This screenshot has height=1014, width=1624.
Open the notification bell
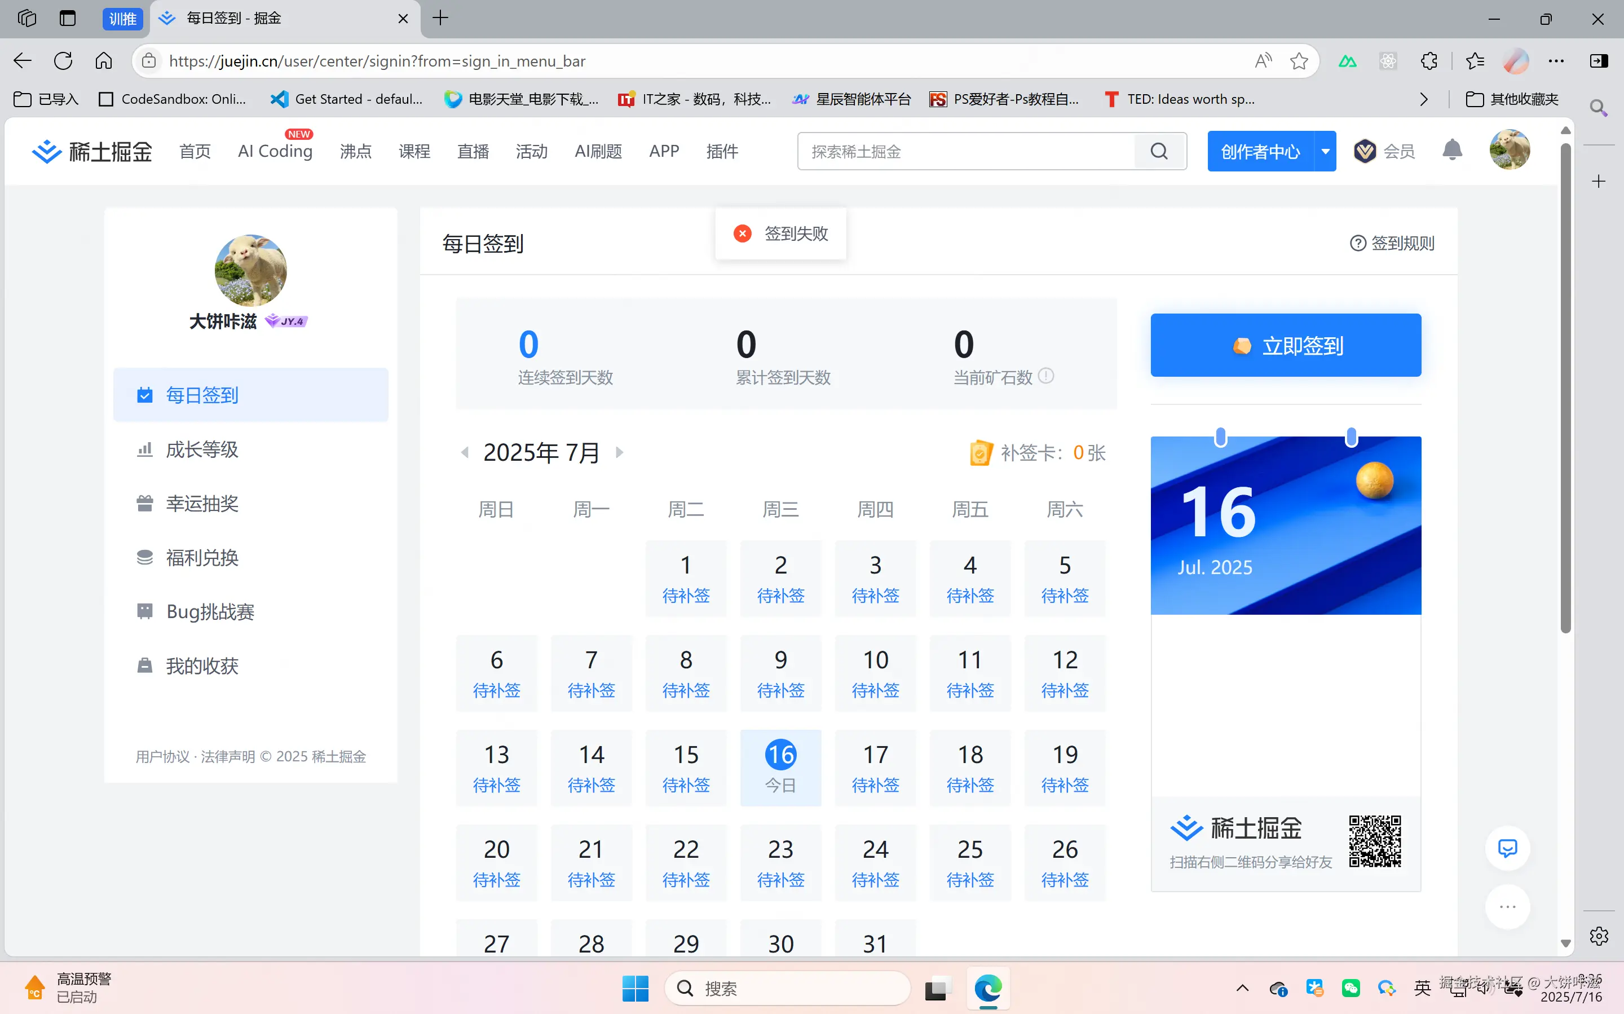pos(1451,150)
